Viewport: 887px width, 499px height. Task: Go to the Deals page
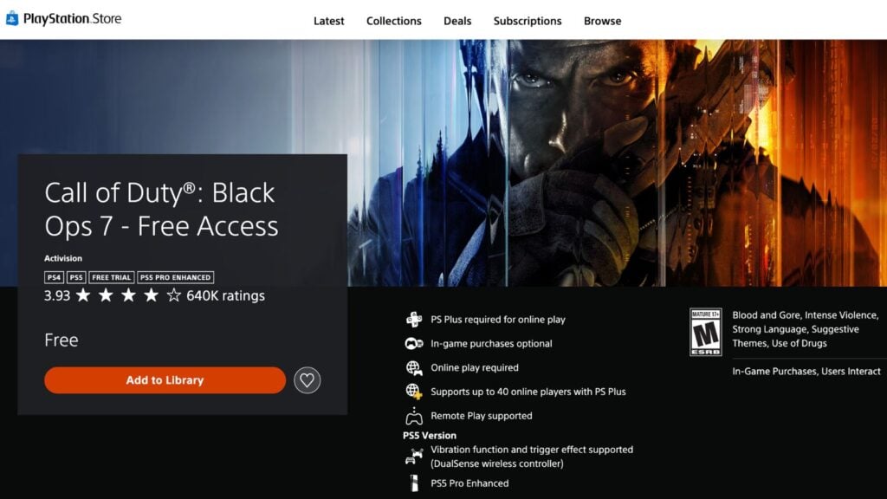(457, 21)
